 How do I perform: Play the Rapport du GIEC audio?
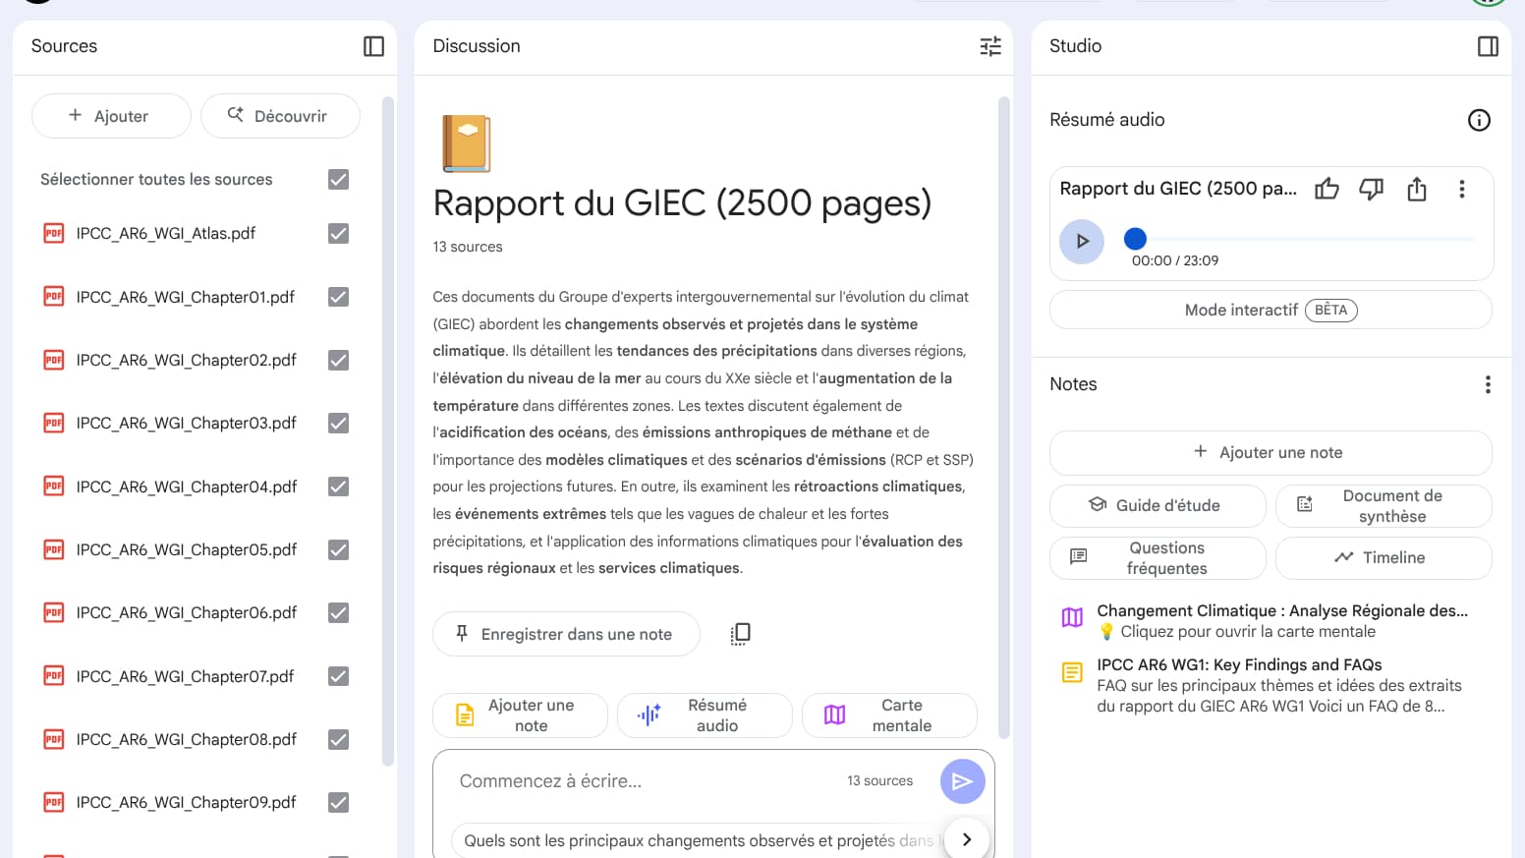tap(1082, 241)
